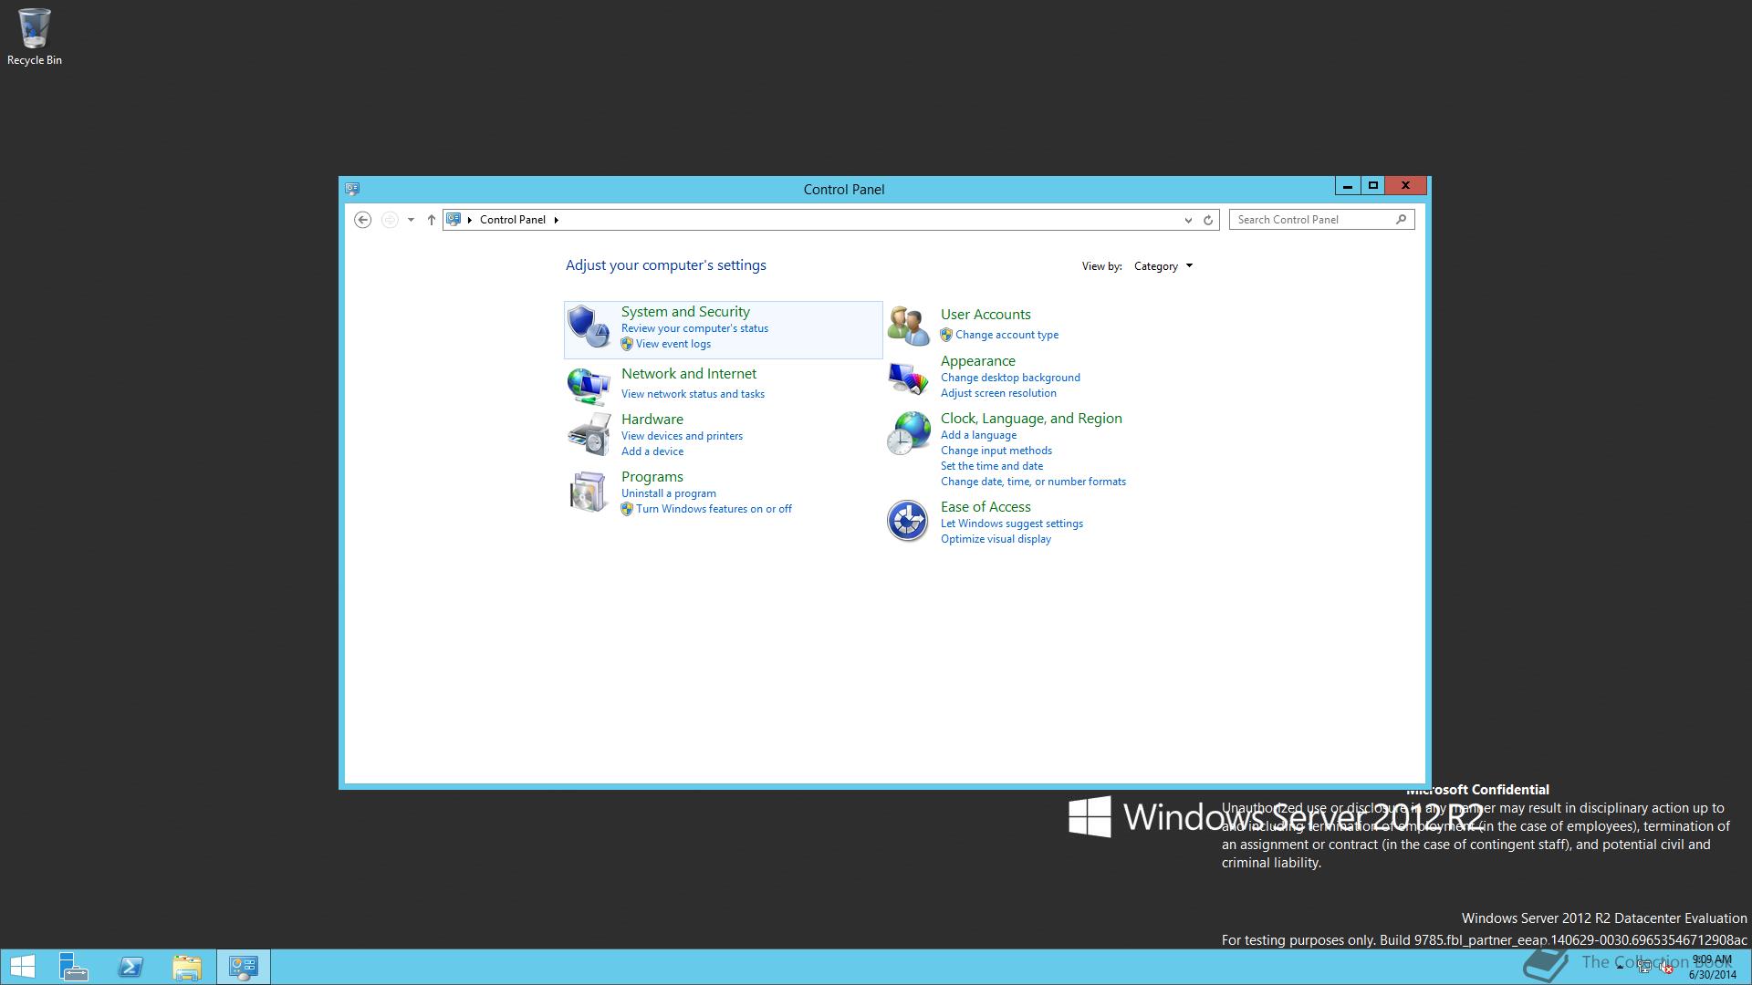Click Add a language link
The image size is (1752, 985).
point(978,435)
